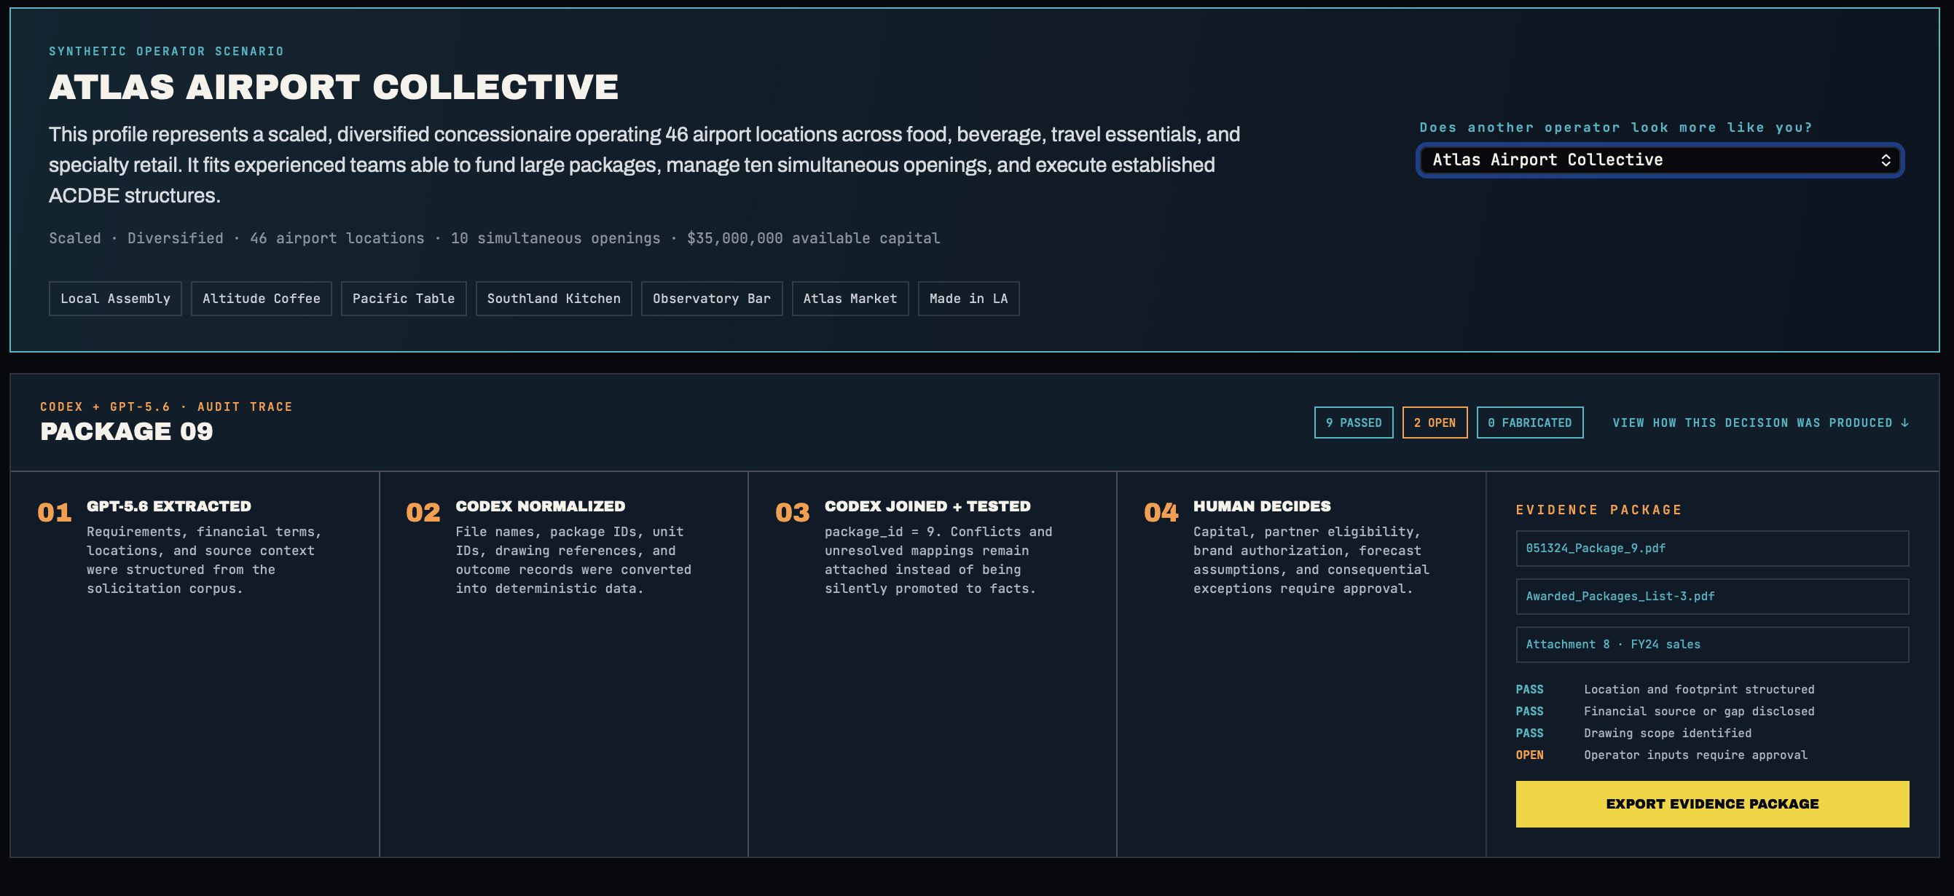The height and width of the screenshot is (896, 1954).
Task: Choose the Pacific Table brand tag
Action: (x=404, y=299)
